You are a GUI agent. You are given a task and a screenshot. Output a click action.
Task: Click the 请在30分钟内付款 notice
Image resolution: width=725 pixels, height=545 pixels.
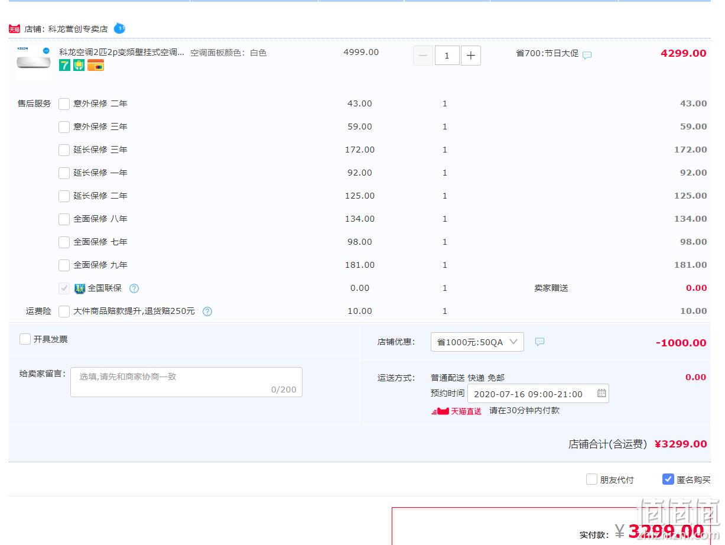524,410
